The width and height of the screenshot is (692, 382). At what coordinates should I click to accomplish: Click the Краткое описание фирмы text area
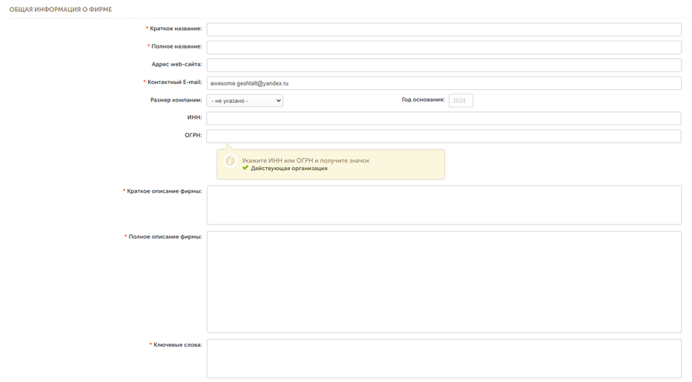443,205
